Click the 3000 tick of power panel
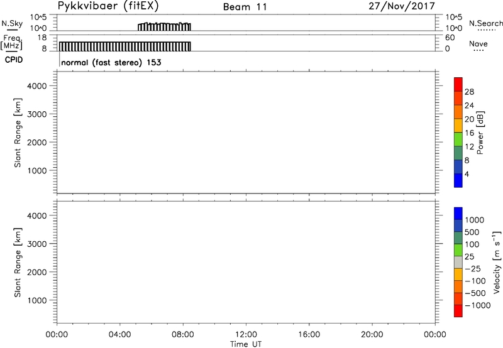The height and width of the screenshot is (348, 503). (x=37, y=114)
